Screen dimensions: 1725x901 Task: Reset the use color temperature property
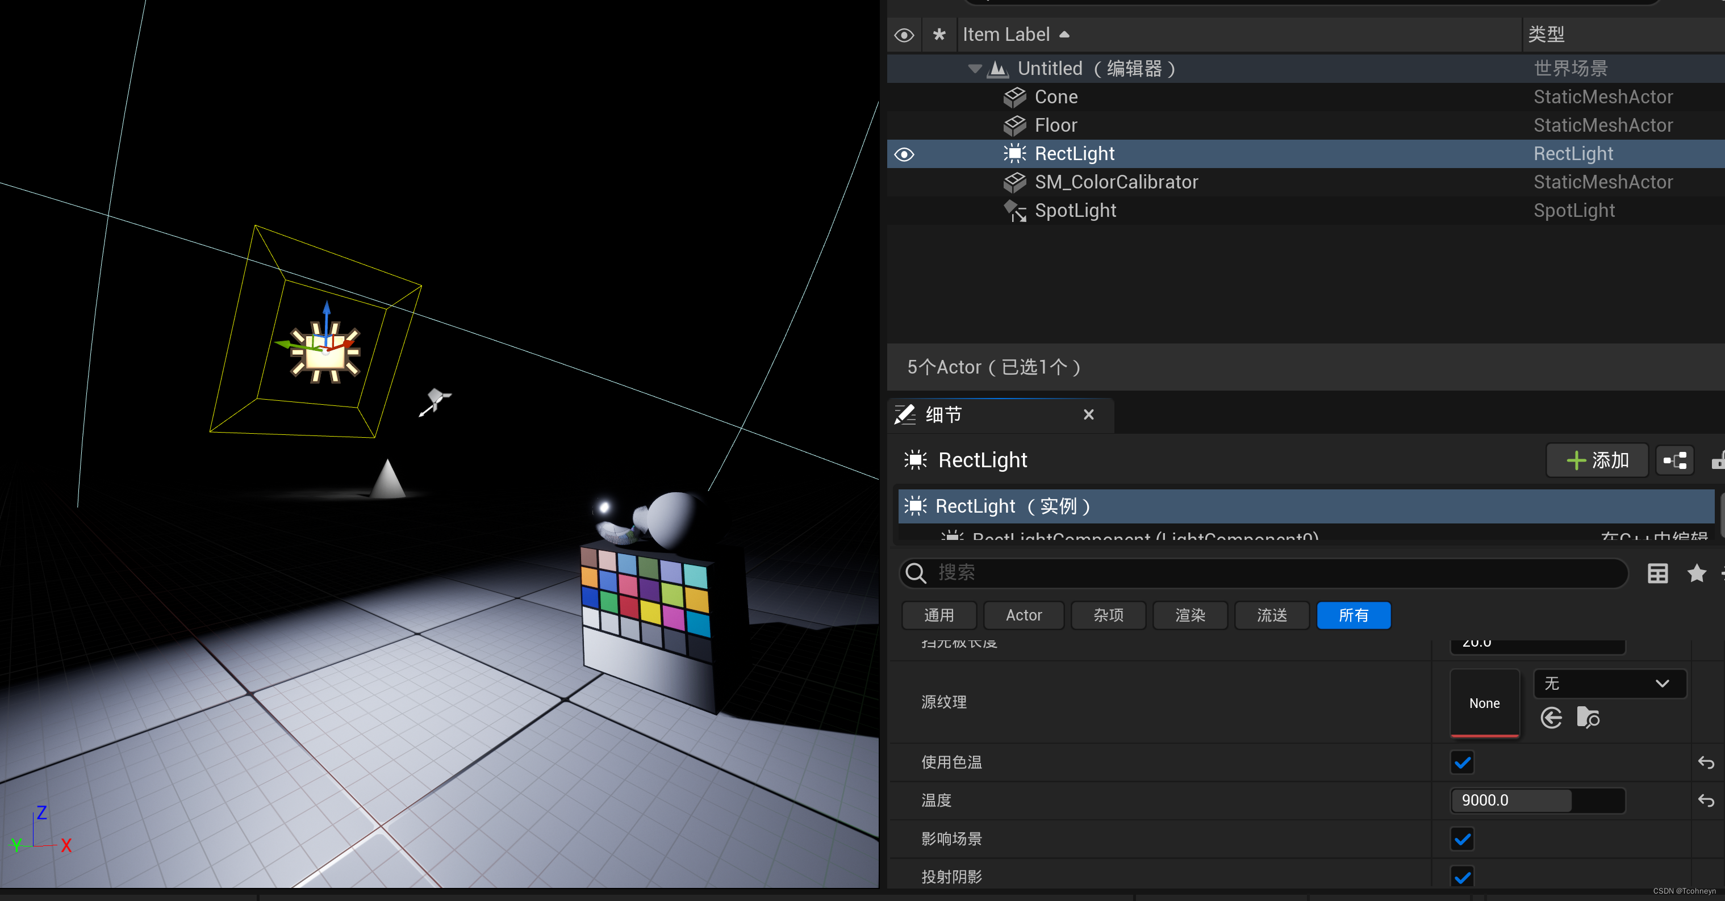[x=1706, y=762]
